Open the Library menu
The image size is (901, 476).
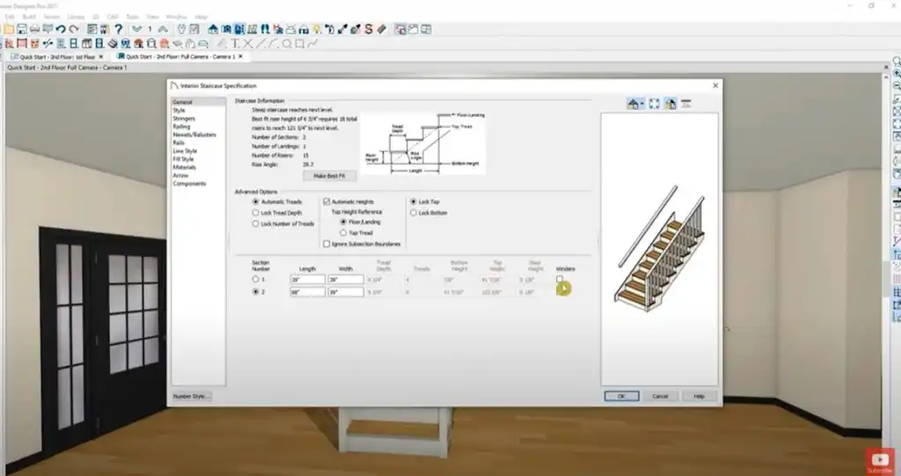point(76,18)
